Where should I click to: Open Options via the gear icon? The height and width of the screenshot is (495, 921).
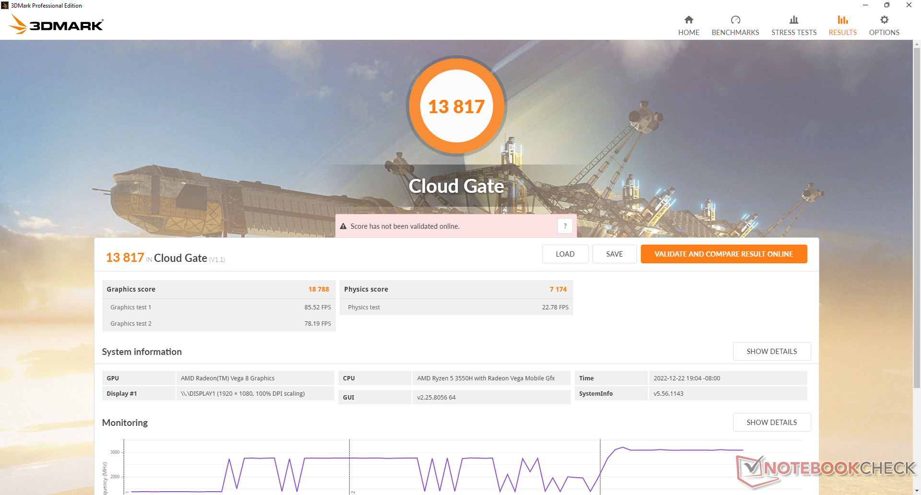[x=884, y=20]
